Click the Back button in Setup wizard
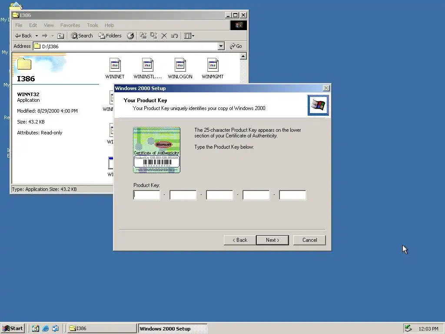Image resolution: width=445 pixels, height=334 pixels. click(x=240, y=240)
